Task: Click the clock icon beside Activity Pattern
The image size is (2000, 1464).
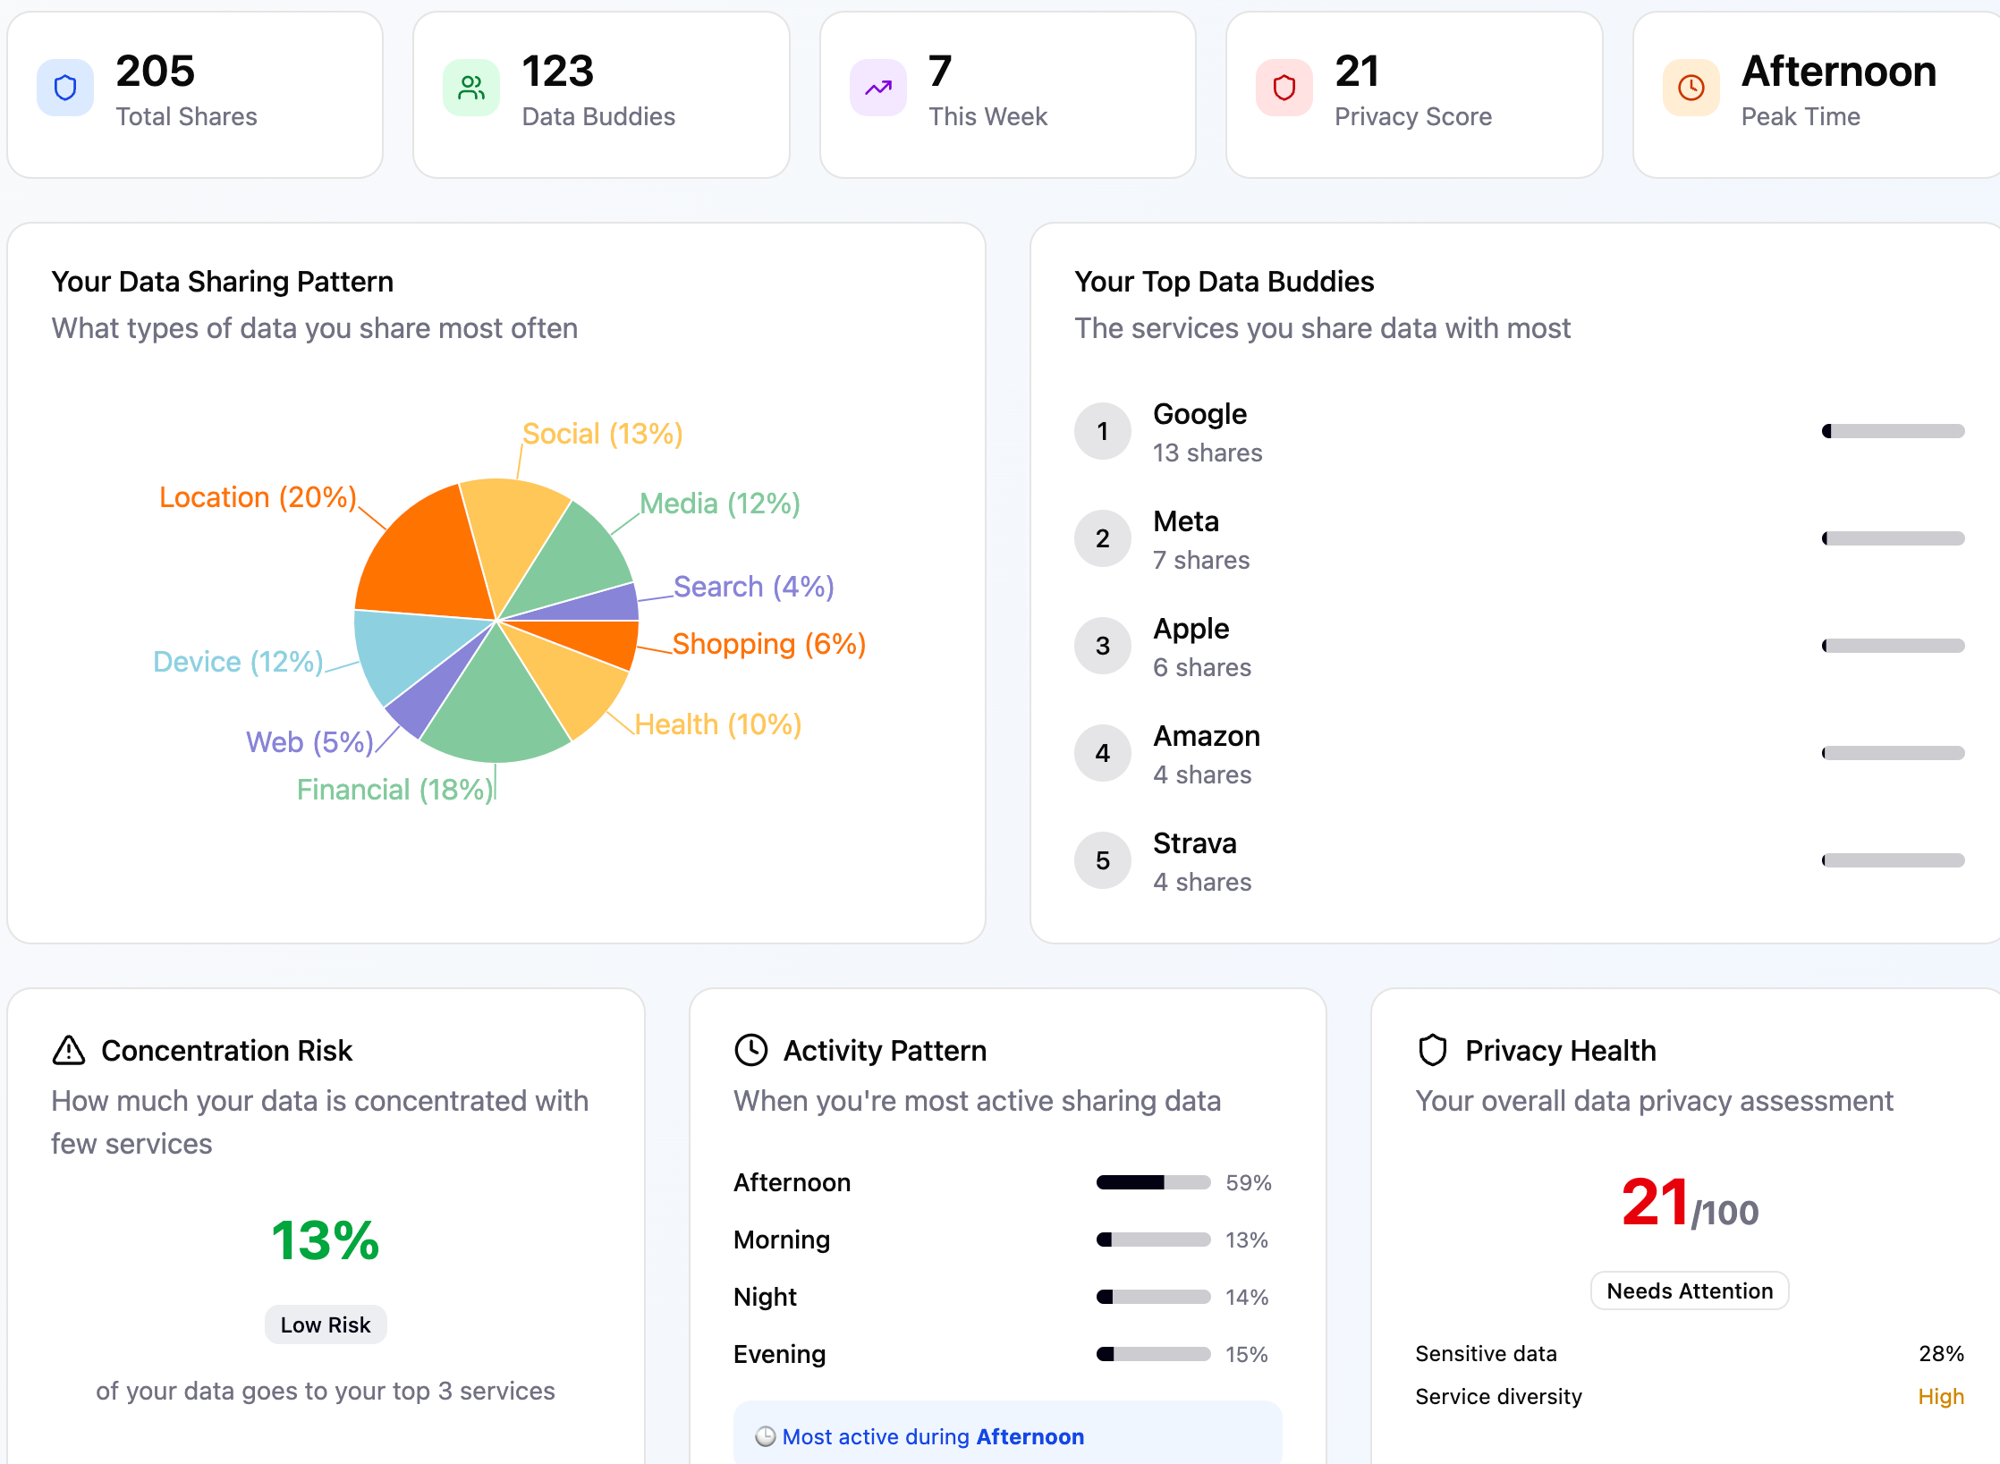Action: click(751, 1050)
